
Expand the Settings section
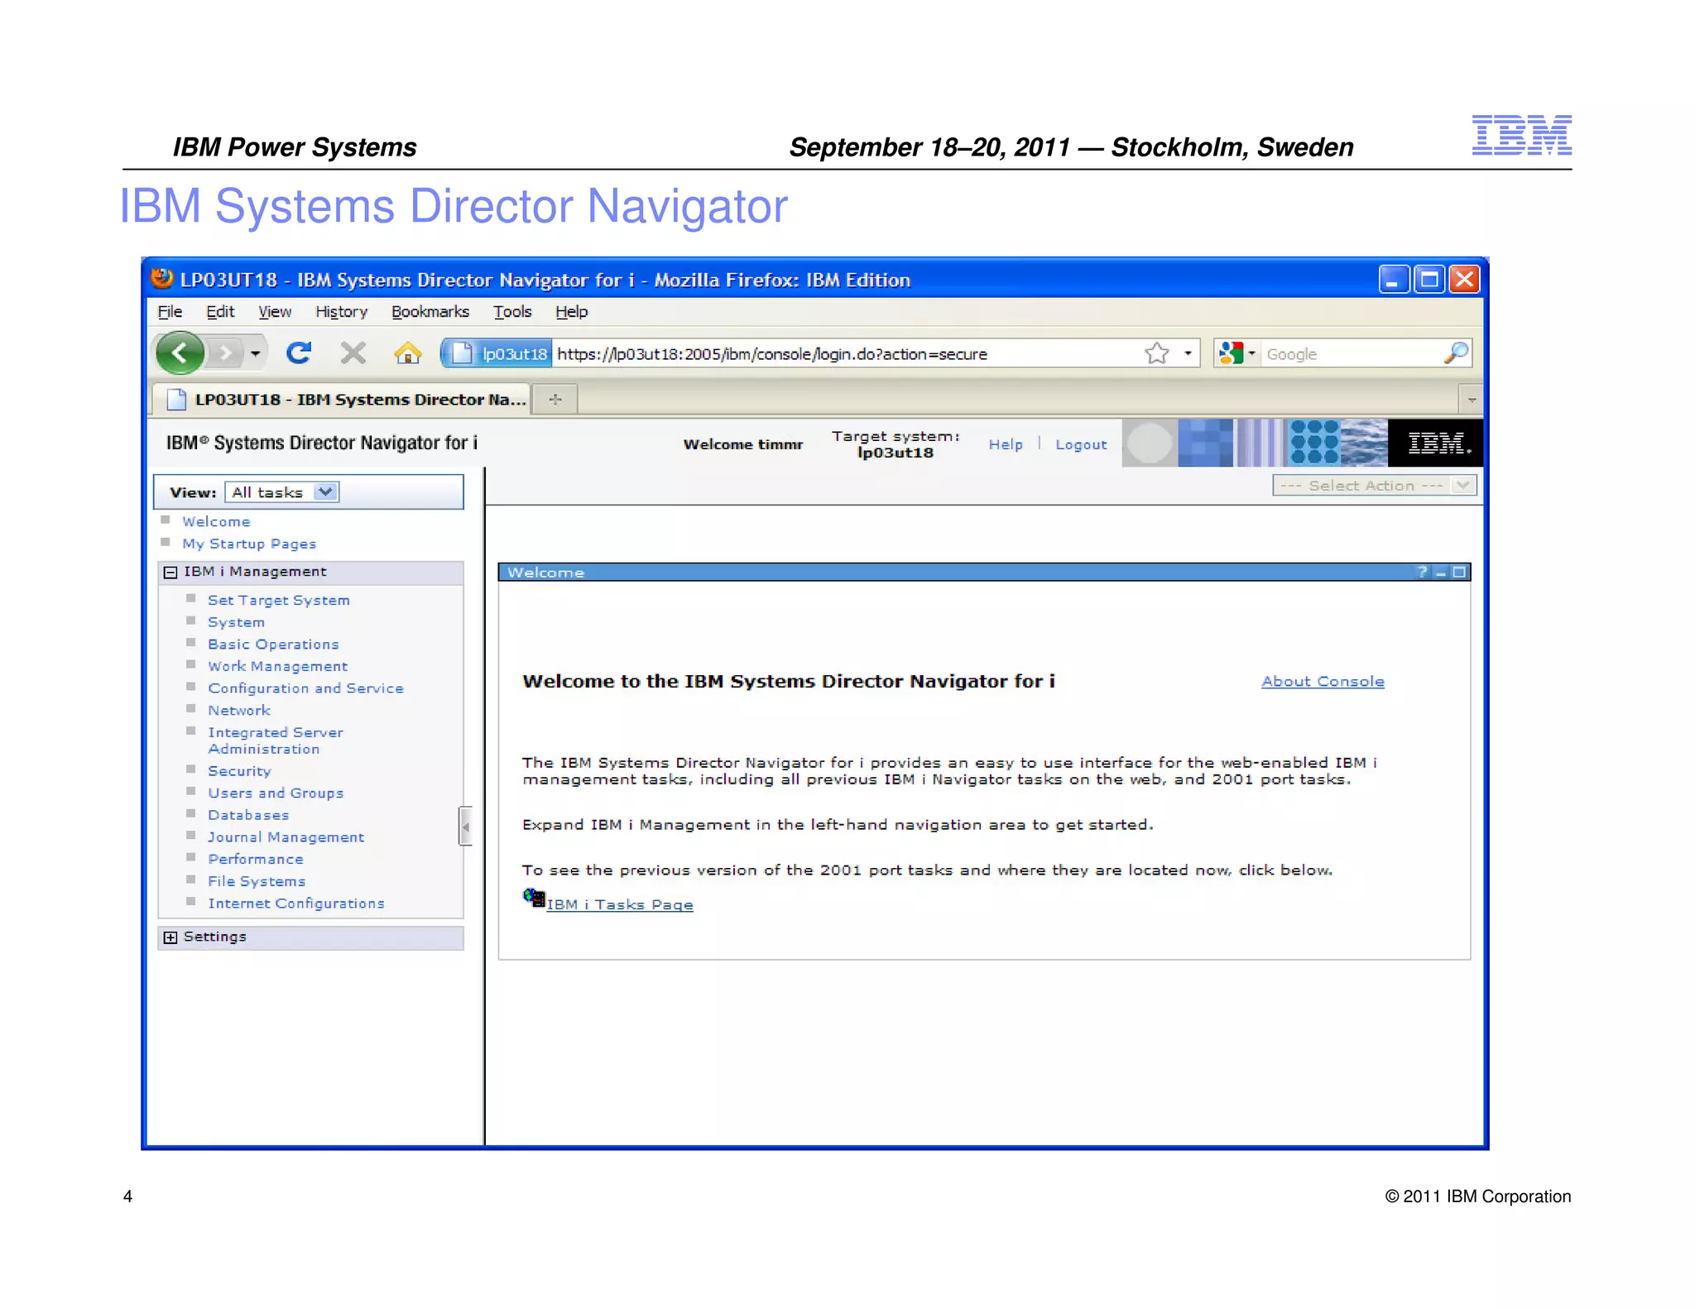[x=170, y=937]
